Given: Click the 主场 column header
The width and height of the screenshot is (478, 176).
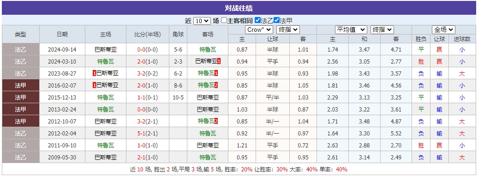Looking at the screenshot, I should click(x=106, y=35).
